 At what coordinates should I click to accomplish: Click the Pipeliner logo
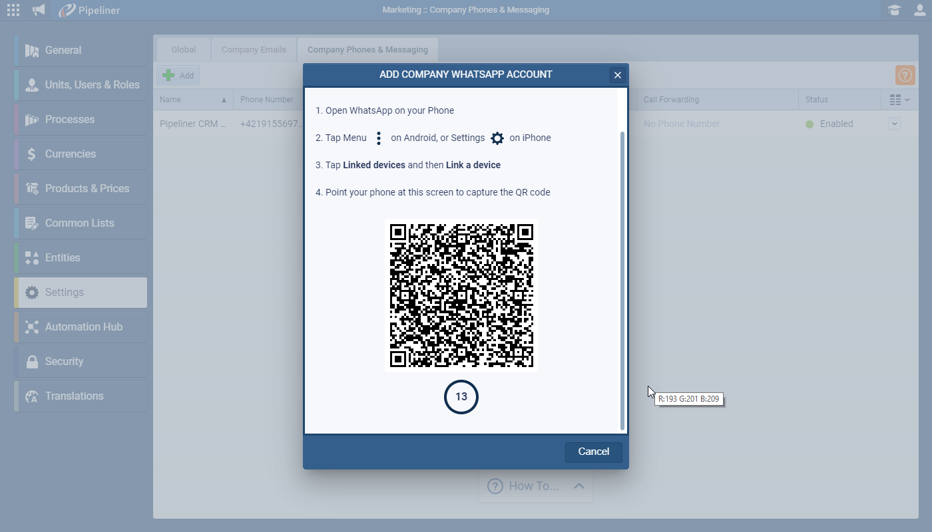point(89,10)
